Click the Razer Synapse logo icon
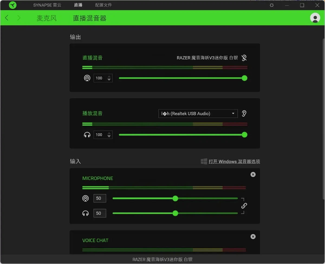This screenshot has width=325, height=264. coord(12,5)
